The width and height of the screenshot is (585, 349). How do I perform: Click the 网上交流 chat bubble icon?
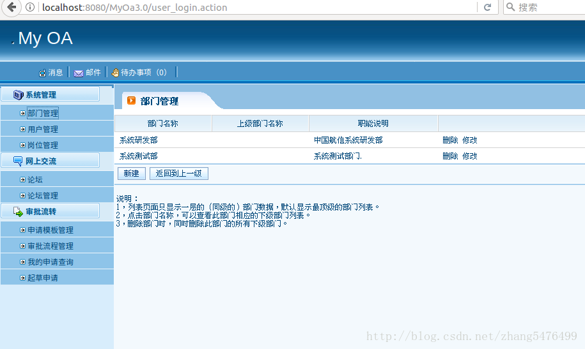18,161
